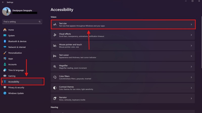Click the Network & internet wifi icon
The image size is (202, 113).
coord(5,47)
